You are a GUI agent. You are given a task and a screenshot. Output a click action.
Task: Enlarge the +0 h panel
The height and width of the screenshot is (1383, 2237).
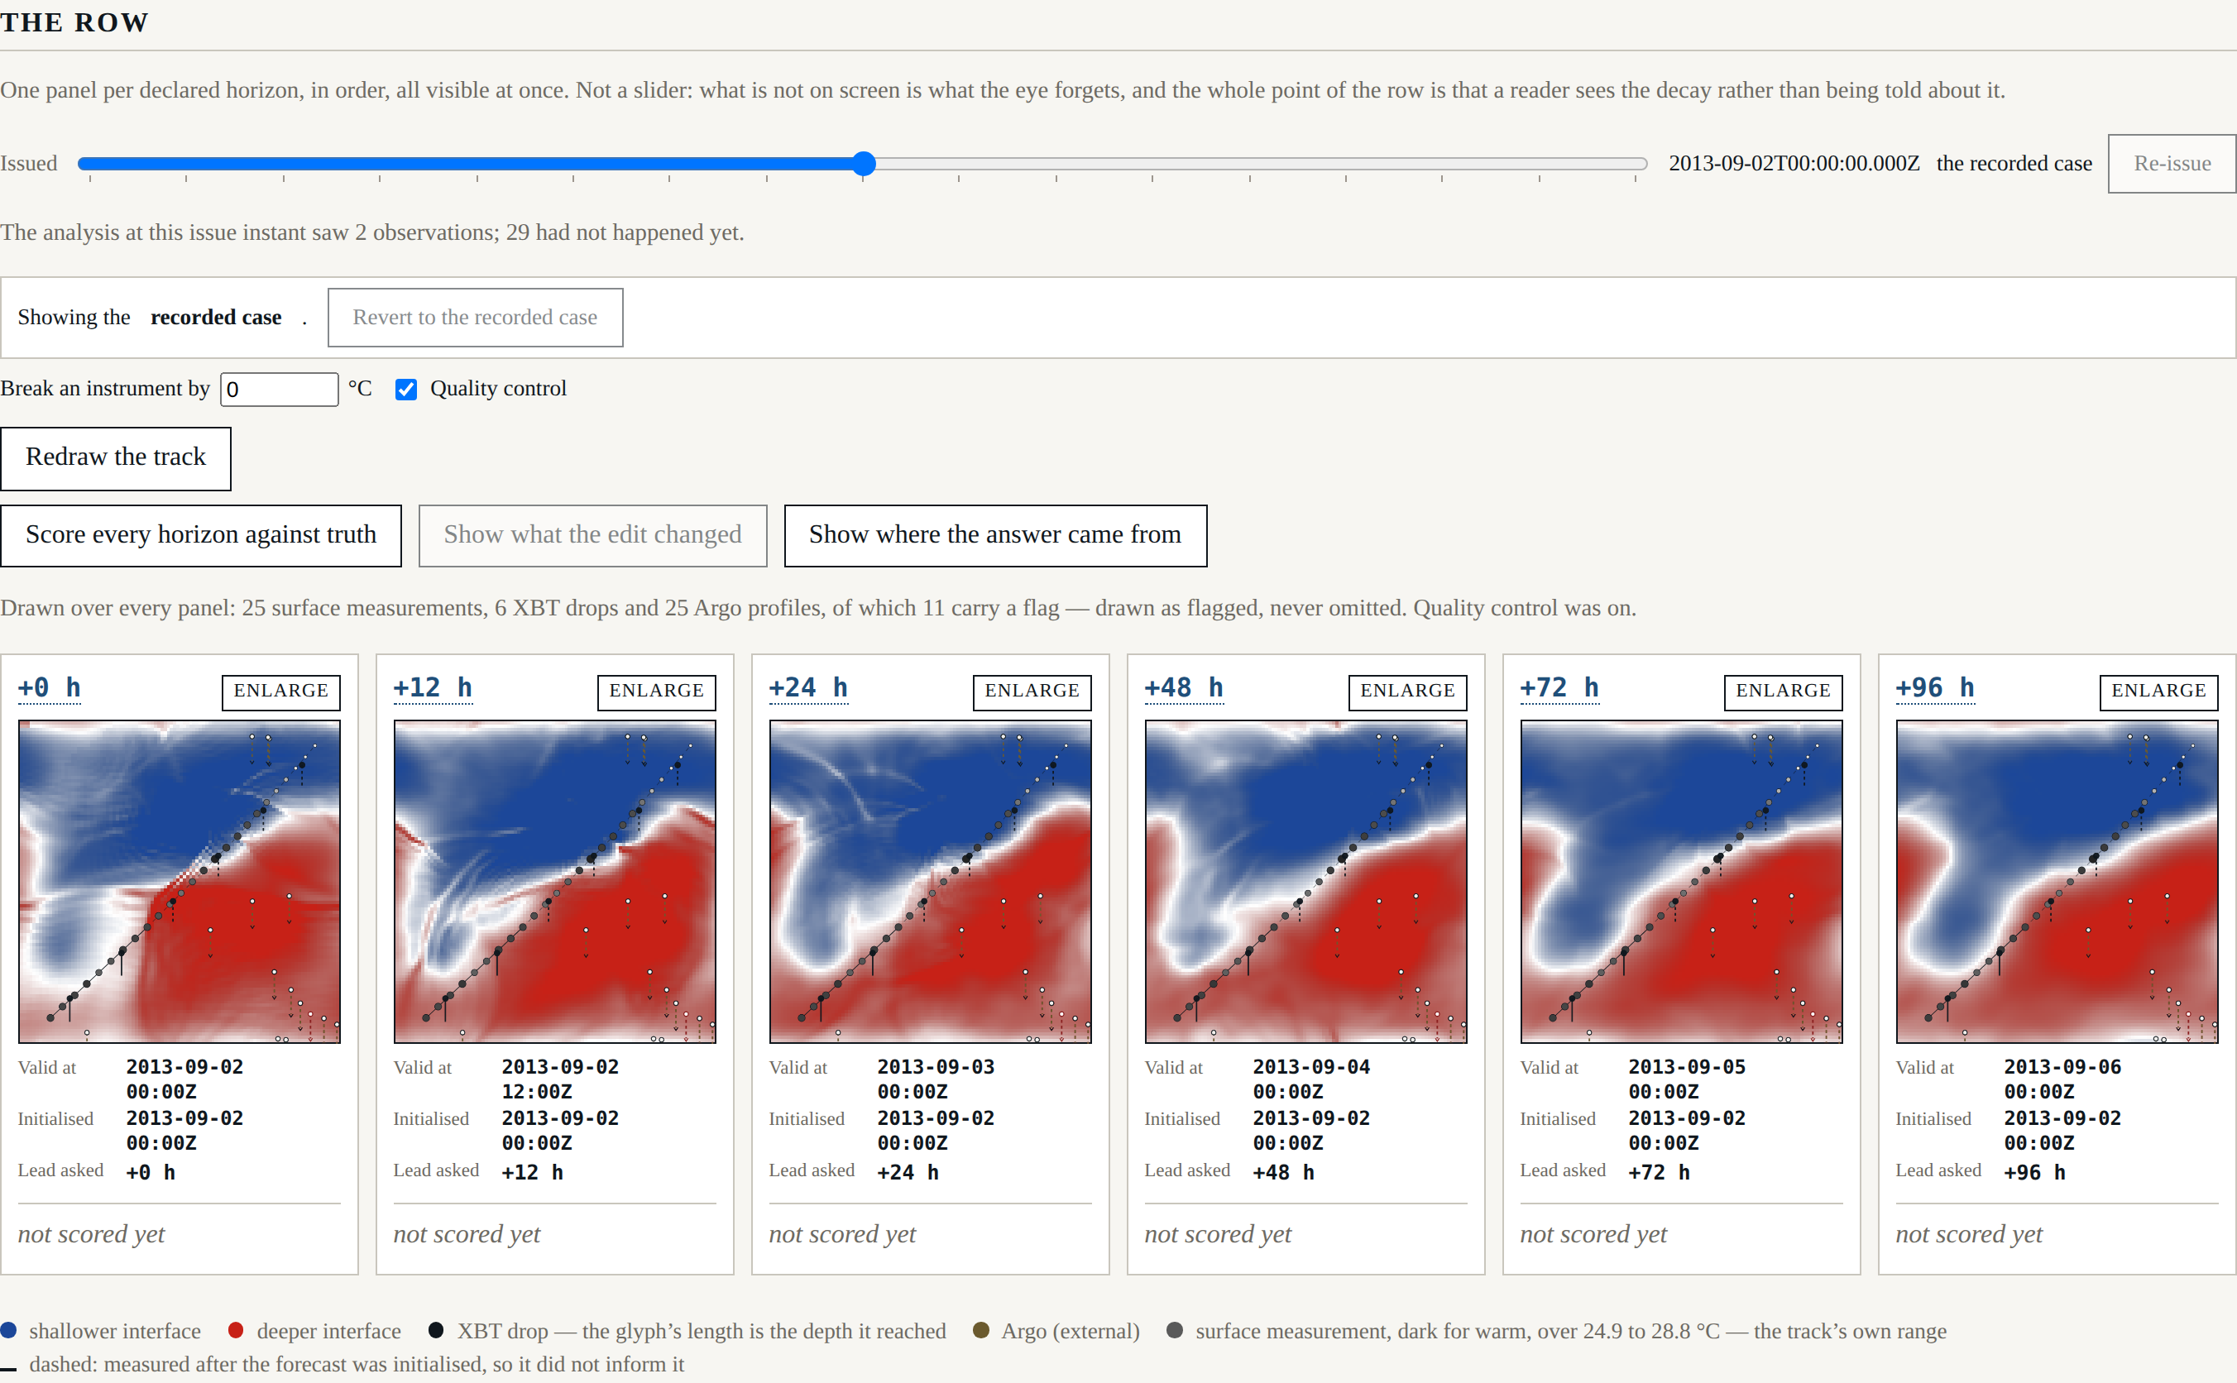coord(280,691)
